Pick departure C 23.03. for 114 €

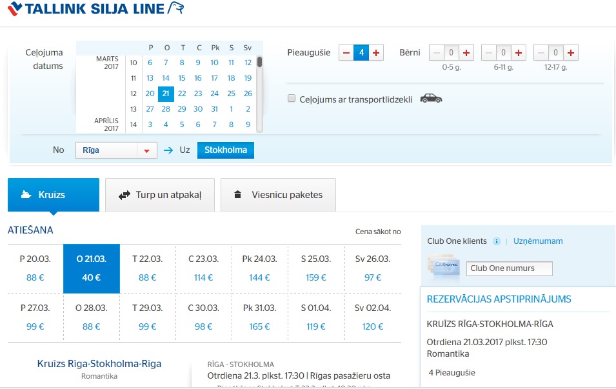[203, 269]
